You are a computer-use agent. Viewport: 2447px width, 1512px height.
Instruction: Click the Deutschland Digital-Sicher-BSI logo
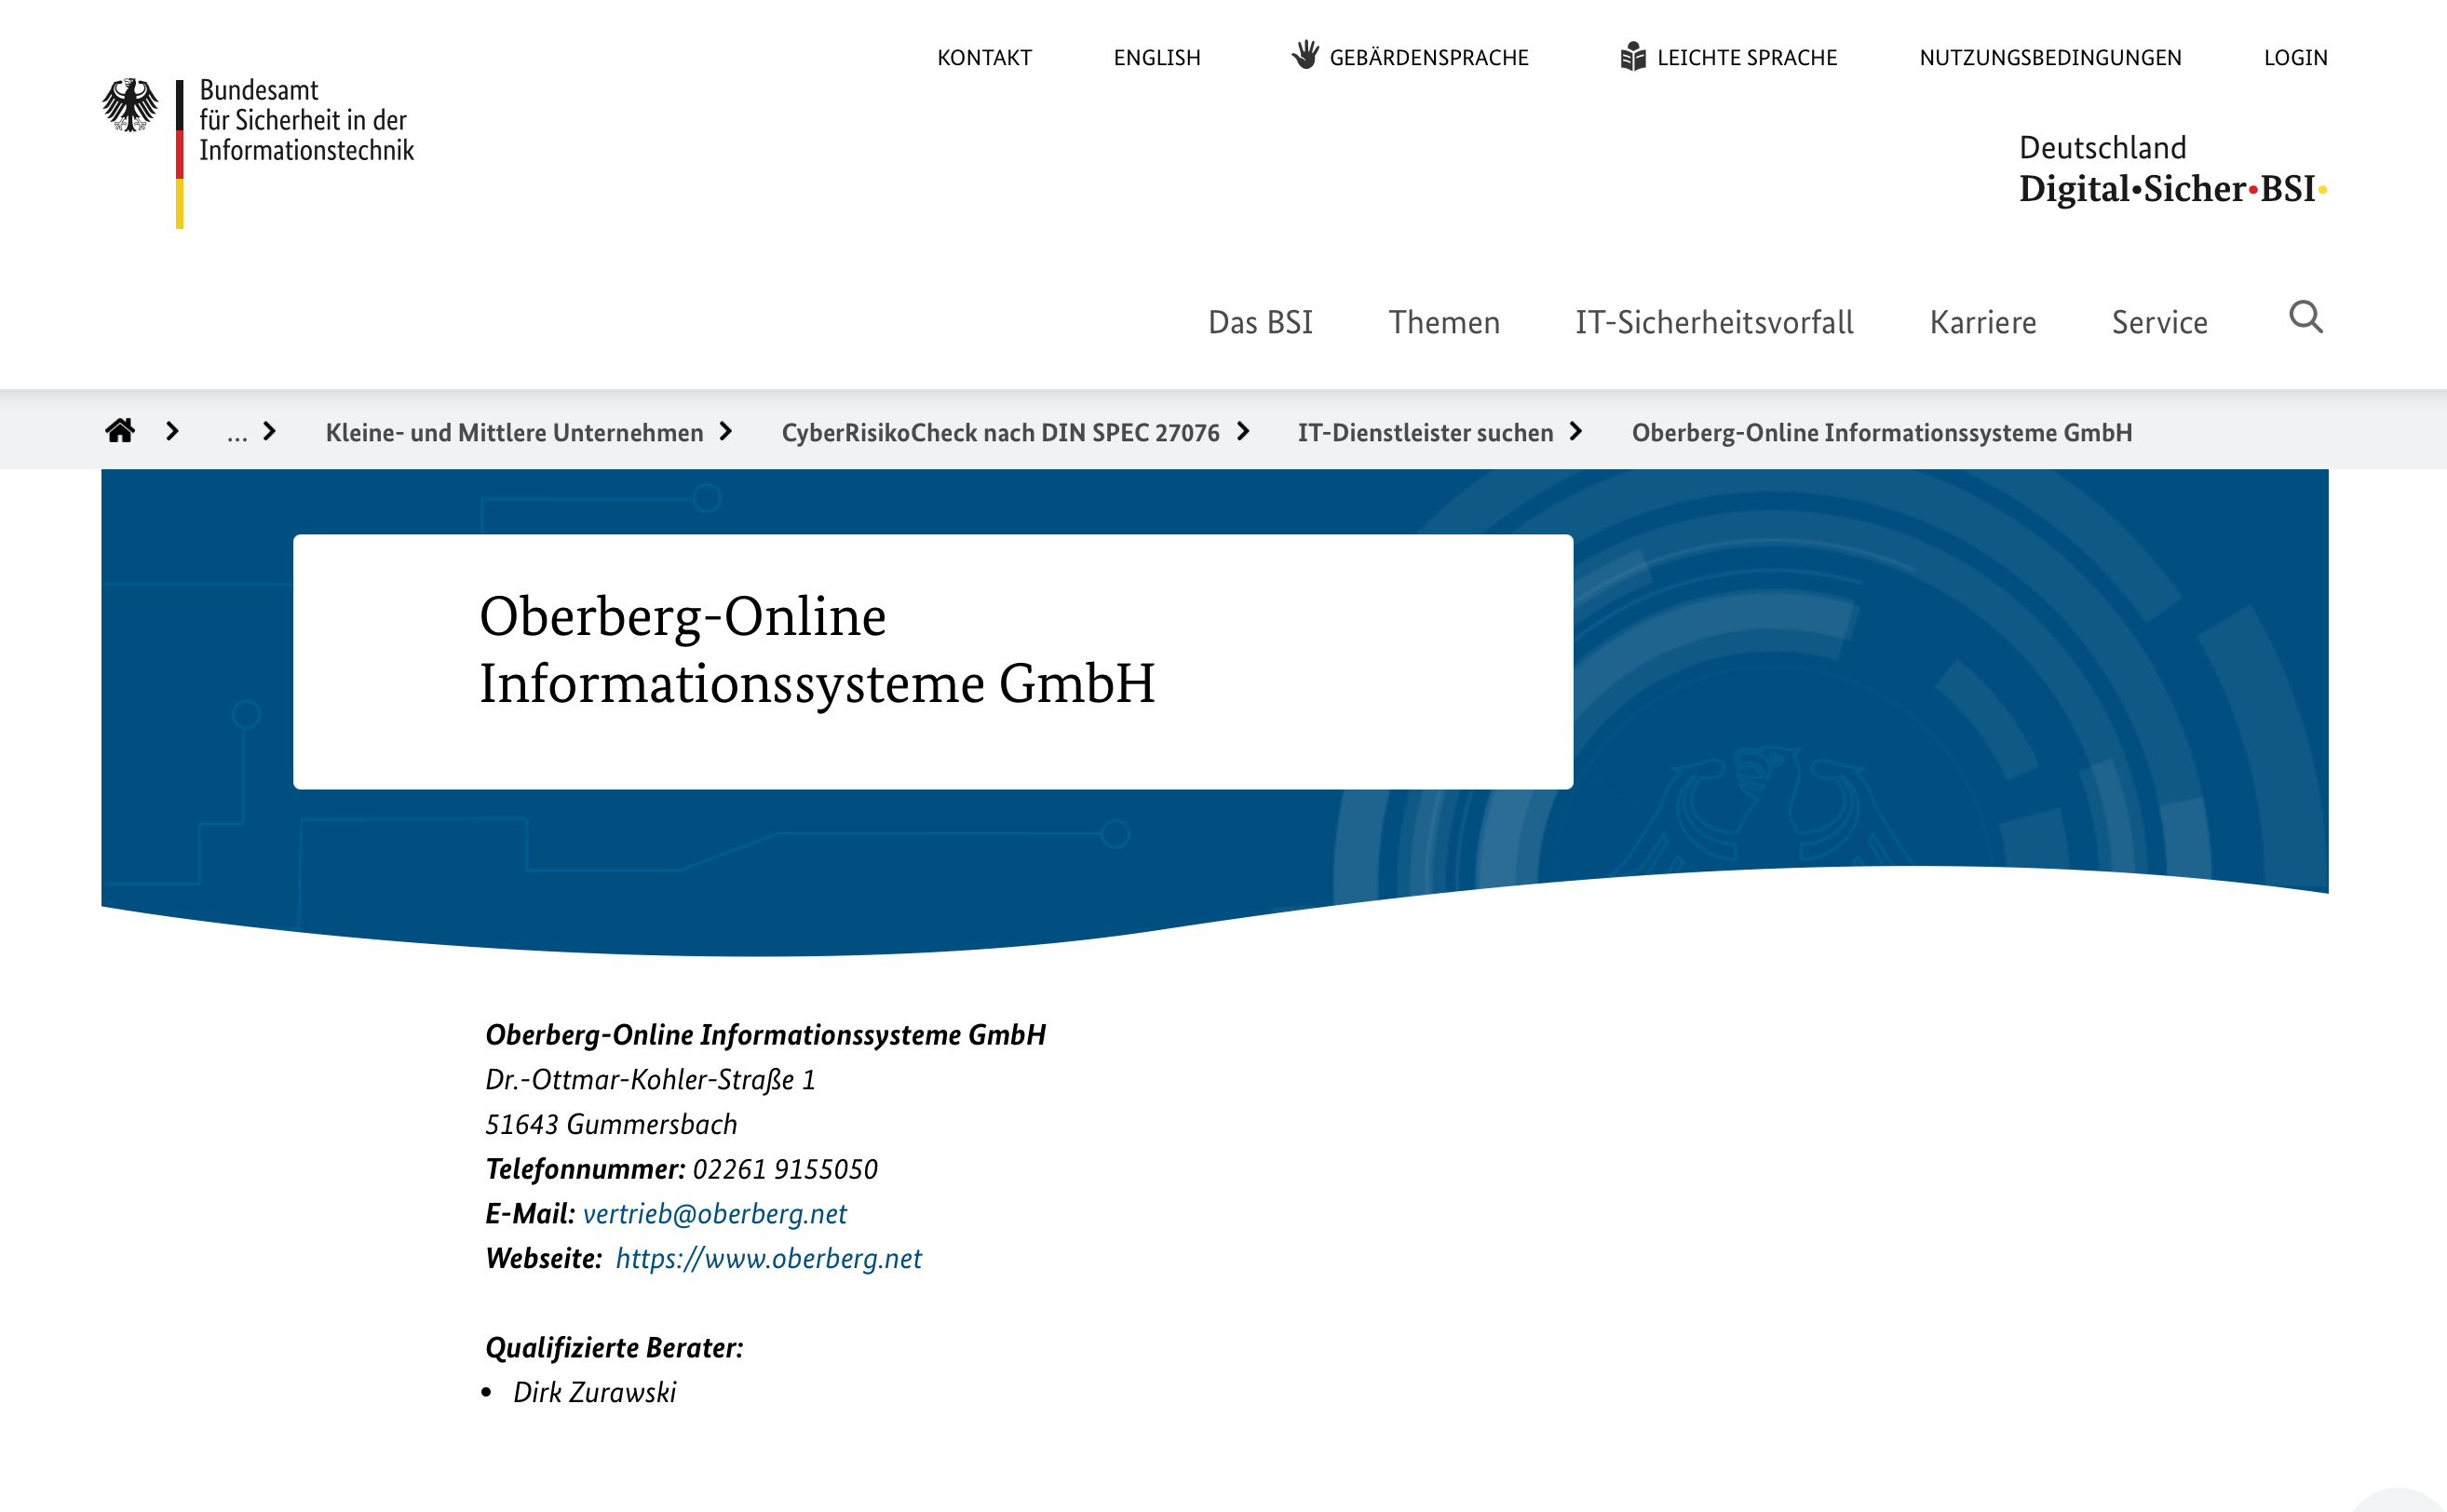tap(2172, 170)
